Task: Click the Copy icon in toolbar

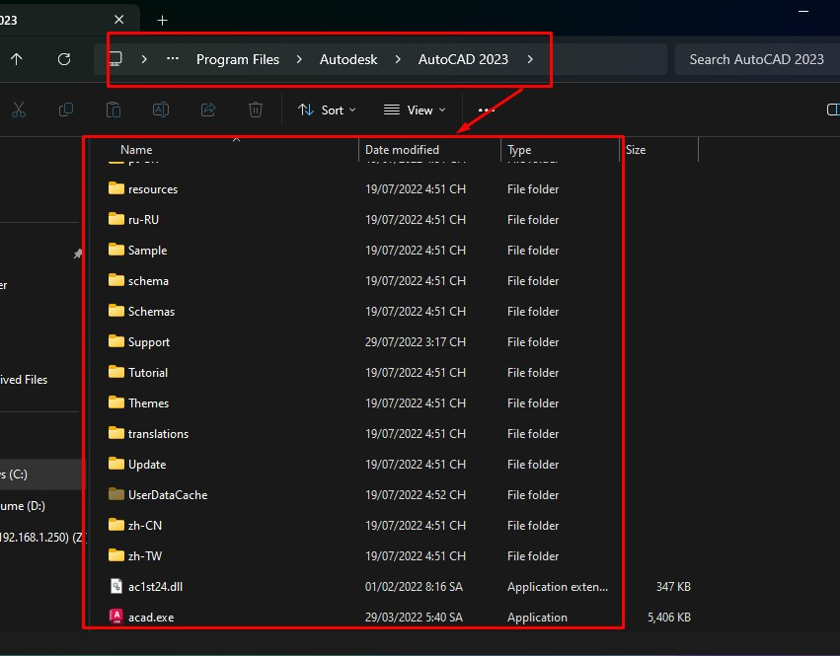Action: [66, 109]
